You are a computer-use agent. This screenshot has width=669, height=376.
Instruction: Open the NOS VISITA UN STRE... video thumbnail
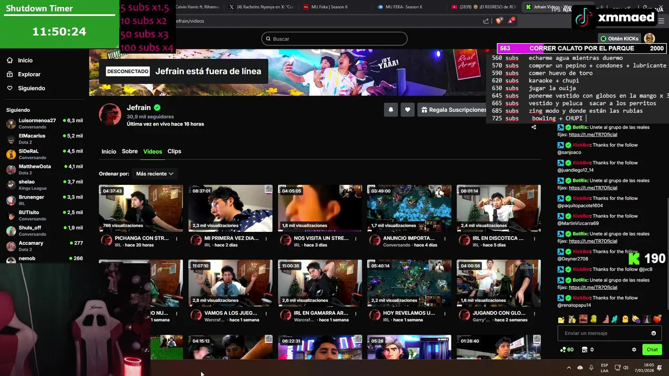(x=319, y=208)
